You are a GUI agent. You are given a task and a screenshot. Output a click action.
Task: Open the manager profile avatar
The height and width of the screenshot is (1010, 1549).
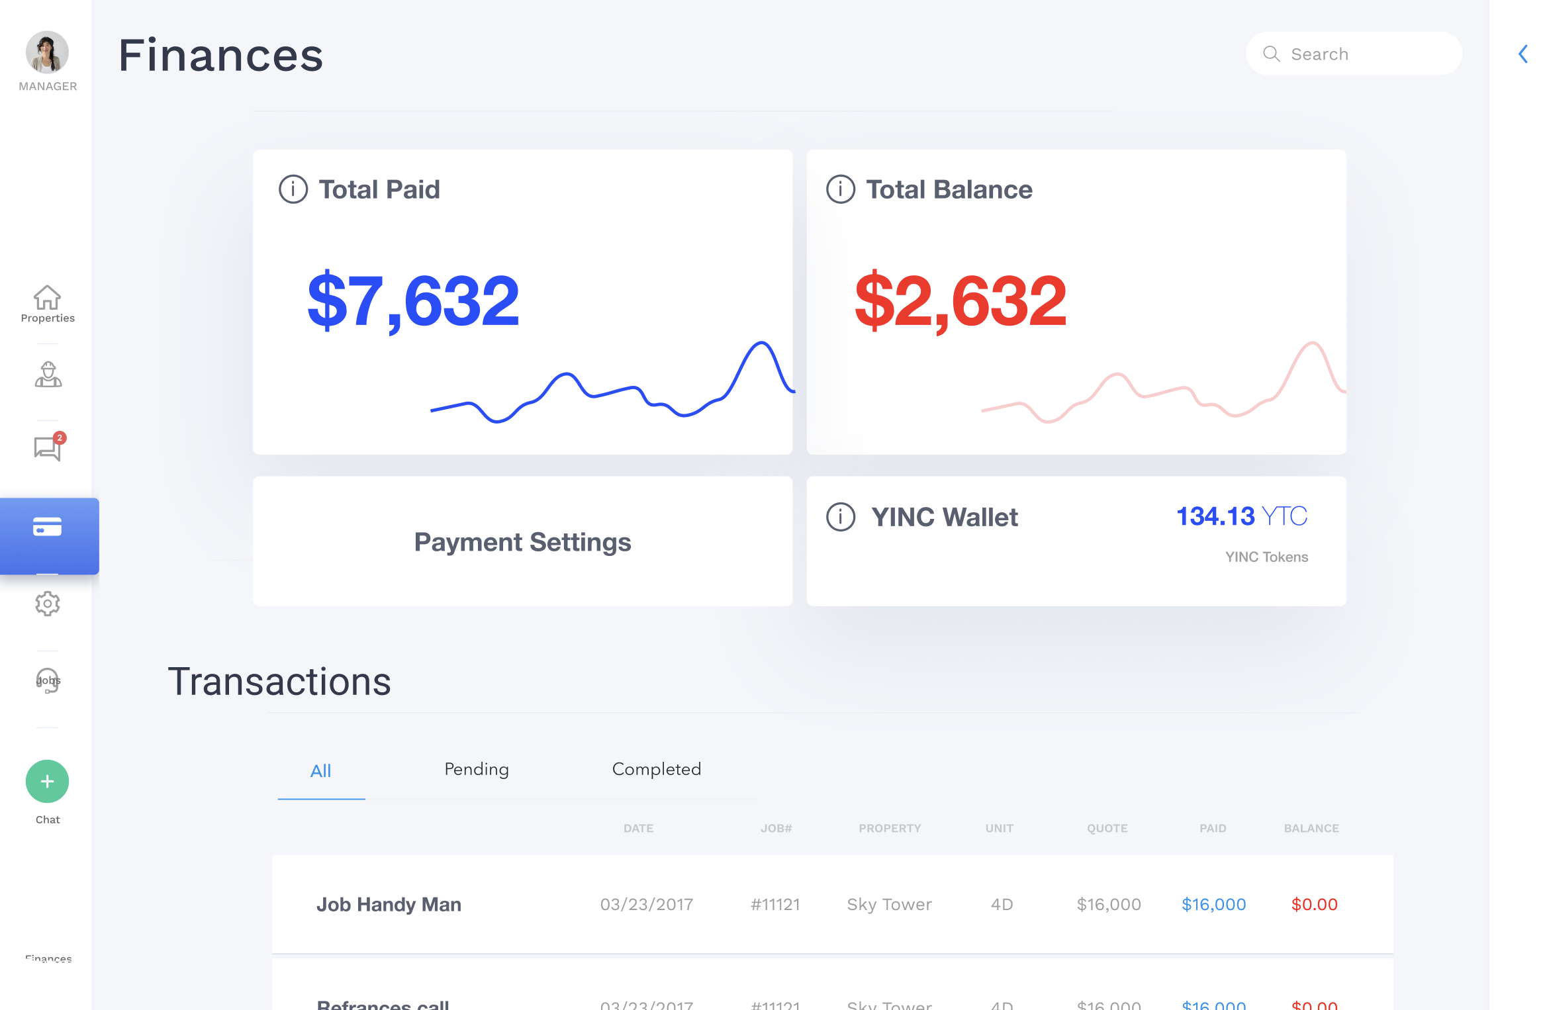[x=47, y=52]
